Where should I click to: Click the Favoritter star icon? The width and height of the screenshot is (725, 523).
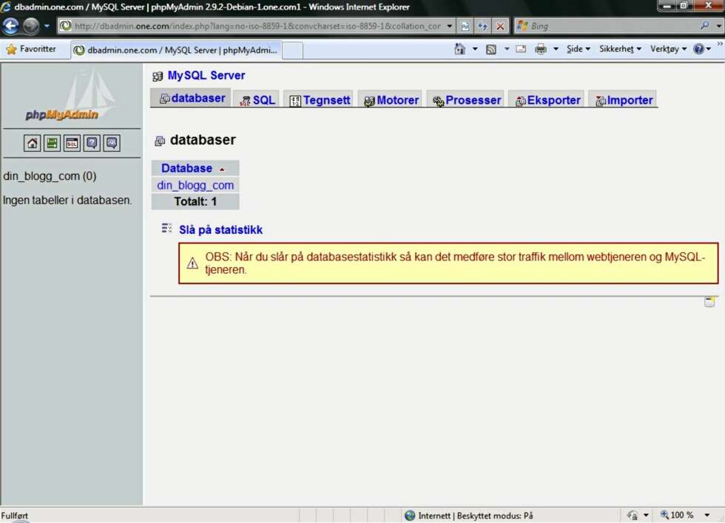coord(11,49)
